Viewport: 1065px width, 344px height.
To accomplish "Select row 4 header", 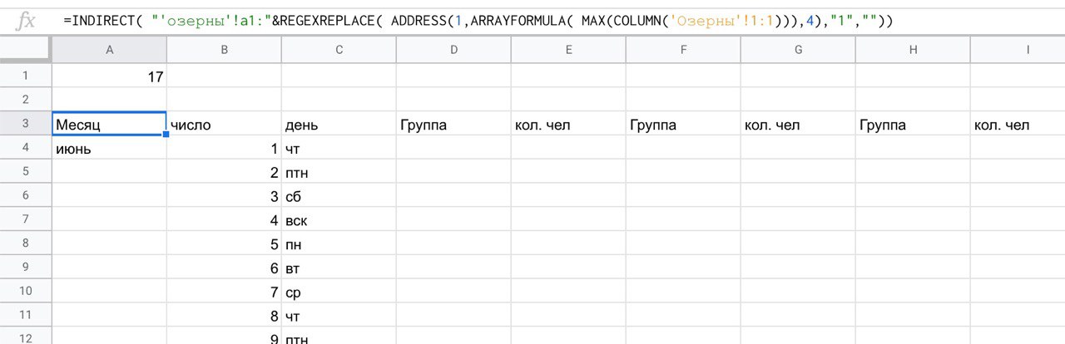I will click(x=26, y=148).
